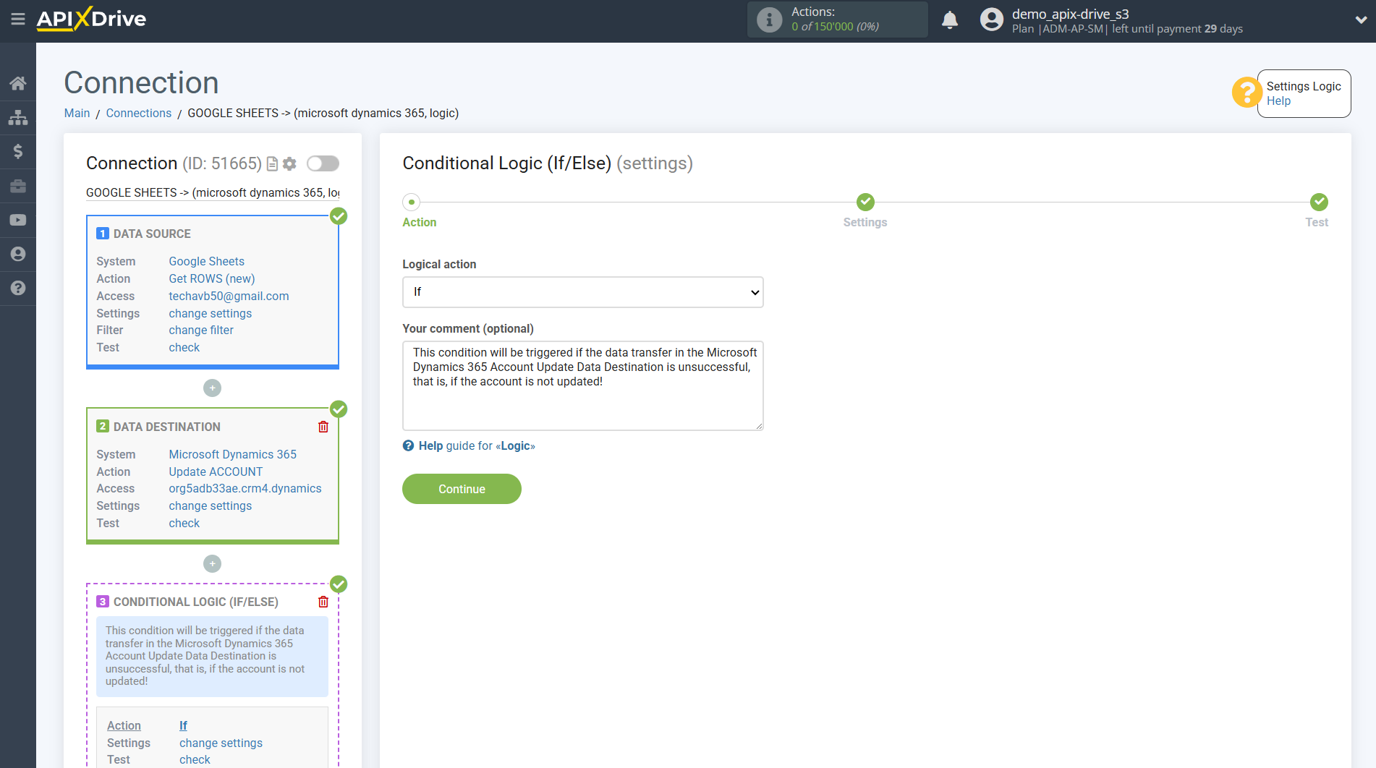Delete the Conditional Logic block
The height and width of the screenshot is (768, 1376).
coord(323,602)
